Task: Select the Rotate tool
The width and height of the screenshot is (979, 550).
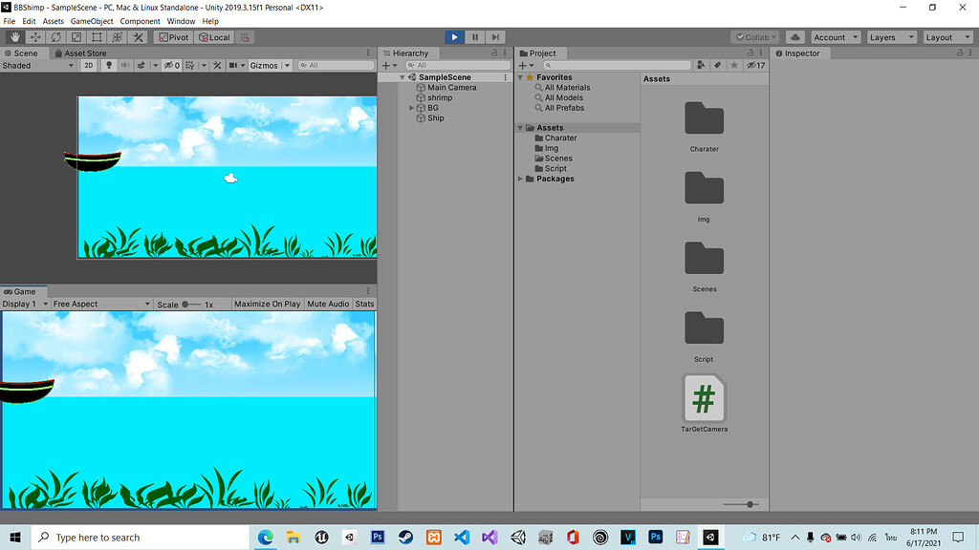Action: [x=54, y=36]
